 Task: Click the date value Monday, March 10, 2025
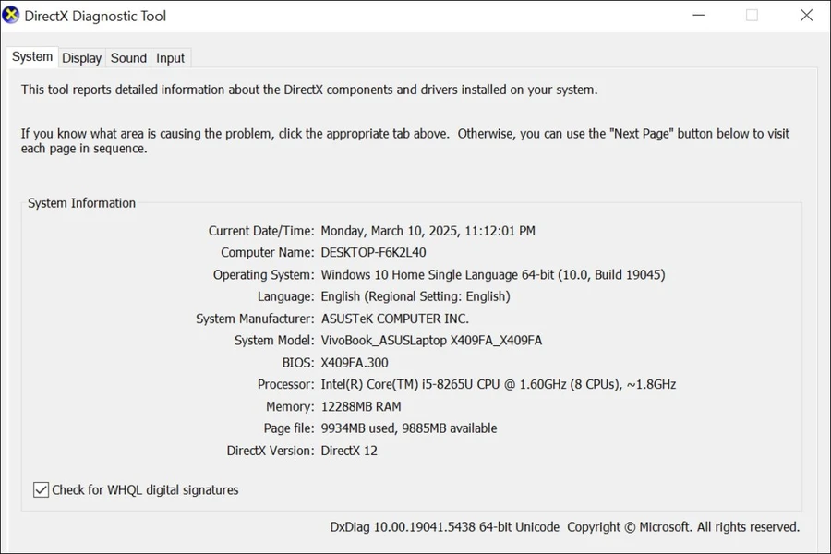click(428, 231)
